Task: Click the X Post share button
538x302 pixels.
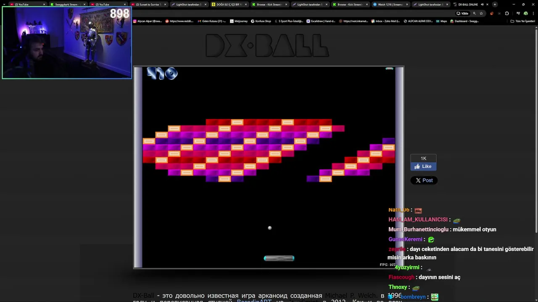Action: point(424,180)
